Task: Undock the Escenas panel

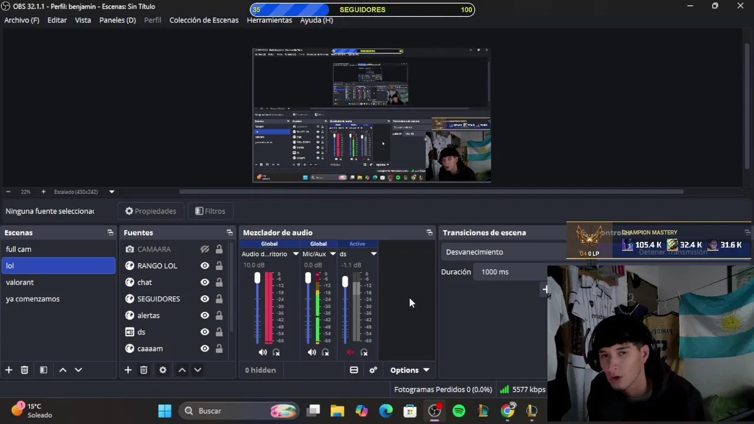Action: click(110, 233)
